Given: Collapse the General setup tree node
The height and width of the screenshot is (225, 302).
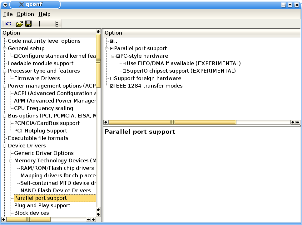Looking at the screenshot, I should pos(5,49).
